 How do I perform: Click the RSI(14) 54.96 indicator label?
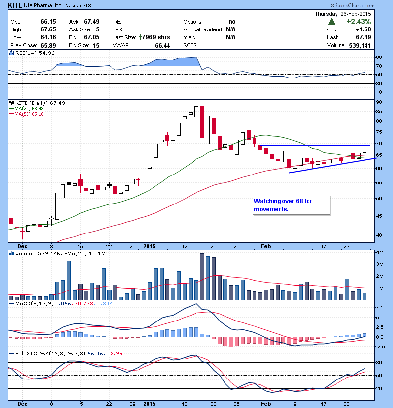(34, 53)
